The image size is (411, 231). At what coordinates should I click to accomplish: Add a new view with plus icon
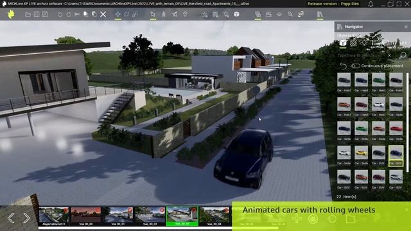(297, 218)
